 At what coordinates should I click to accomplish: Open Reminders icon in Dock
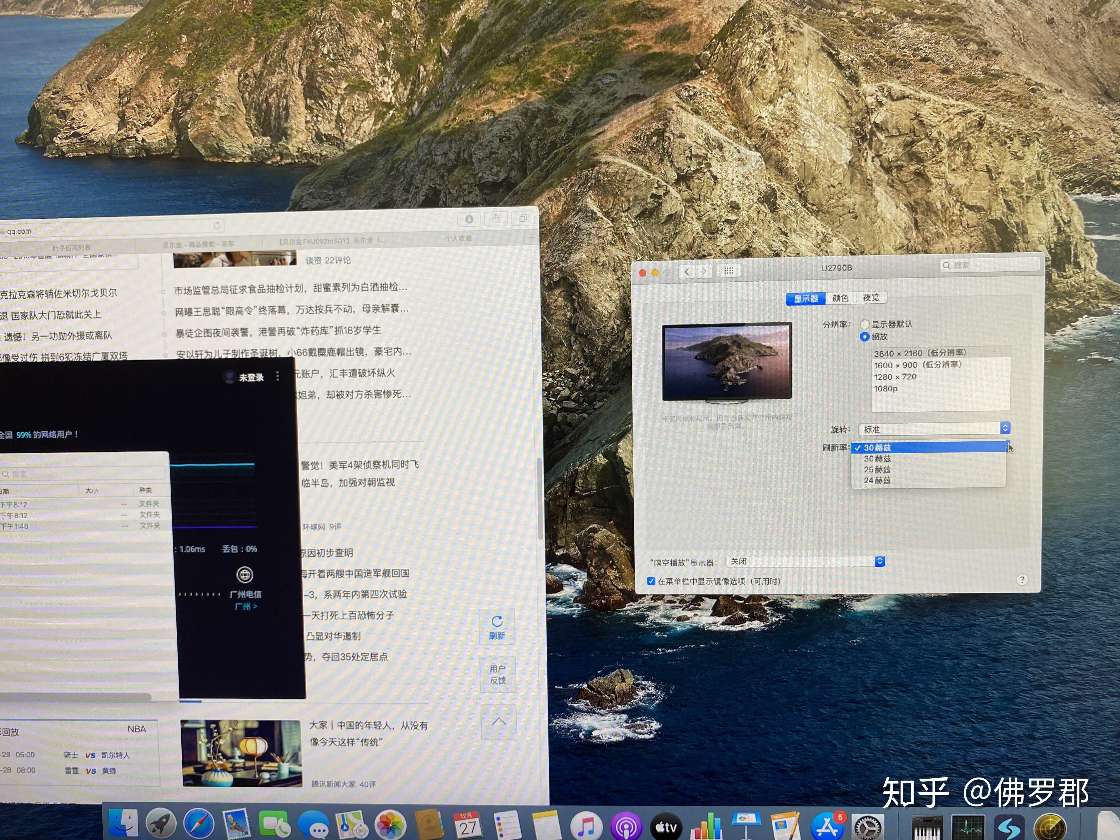tap(507, 825)
